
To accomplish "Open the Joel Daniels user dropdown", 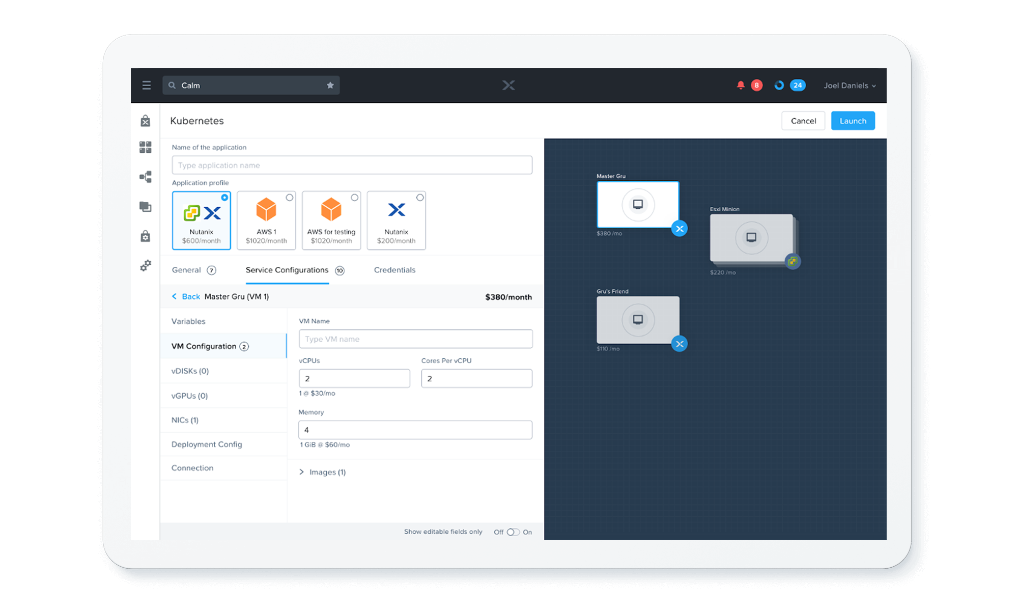I will (x=849, y=86).
